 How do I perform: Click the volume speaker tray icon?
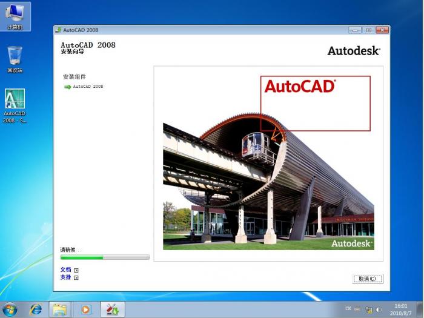(x=379, y=310)
